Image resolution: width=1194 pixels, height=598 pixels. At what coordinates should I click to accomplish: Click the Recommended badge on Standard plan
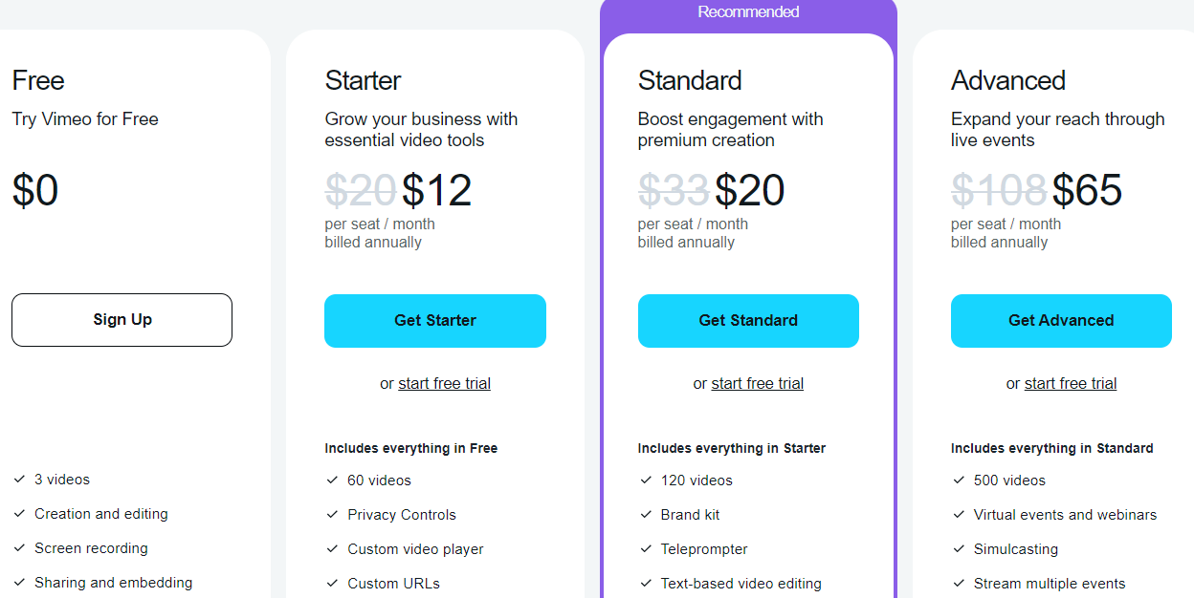click(x=748, y=12)
